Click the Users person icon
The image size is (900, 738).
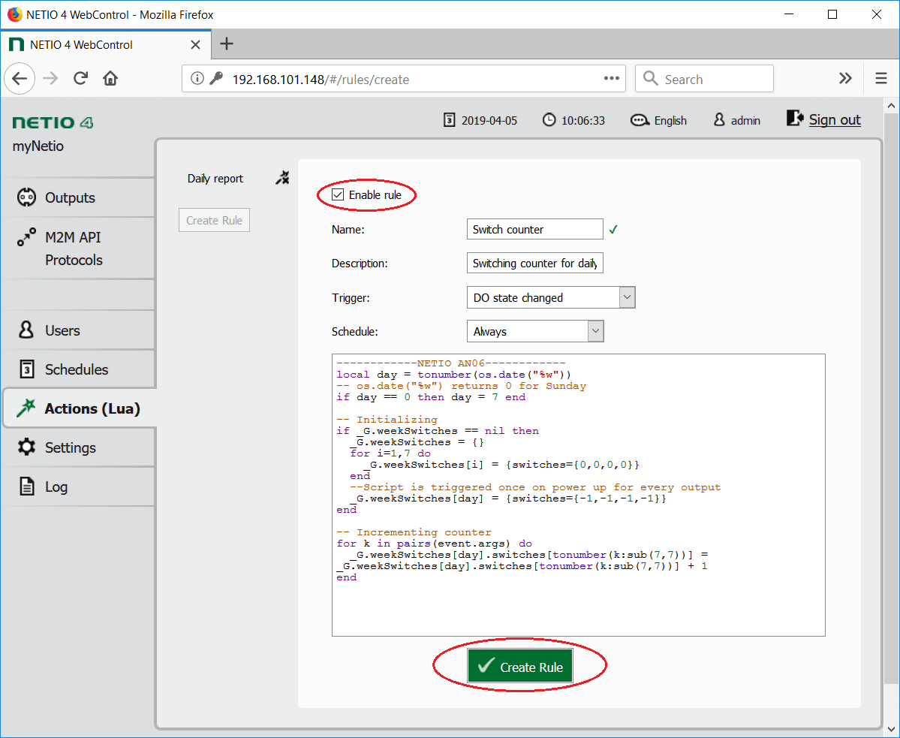pyautogui.click(x=26, y=330)
